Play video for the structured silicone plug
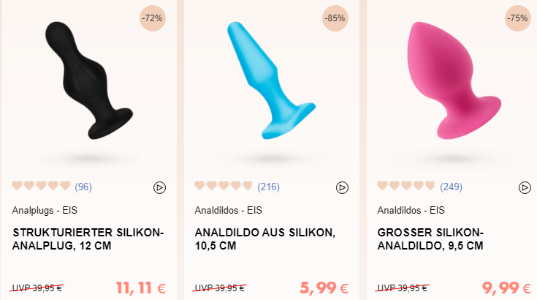The image size is (537, 300). tap(159, 187)
